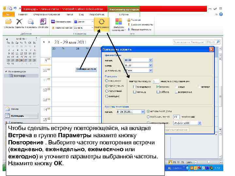Open the длительность dropdown in dialog
This screenshot has width=235, height=176.
pyautogui.click(x=150, y=70)
